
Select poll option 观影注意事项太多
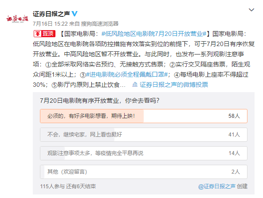tap(144, 153)
